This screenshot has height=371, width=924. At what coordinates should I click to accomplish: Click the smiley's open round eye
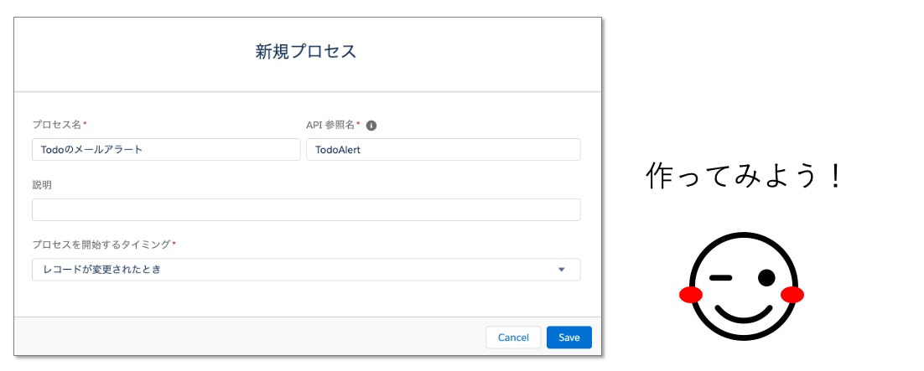766,277
